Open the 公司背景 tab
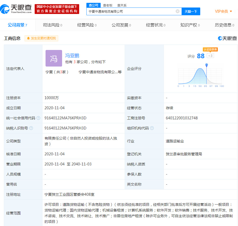 coord(17,25)
